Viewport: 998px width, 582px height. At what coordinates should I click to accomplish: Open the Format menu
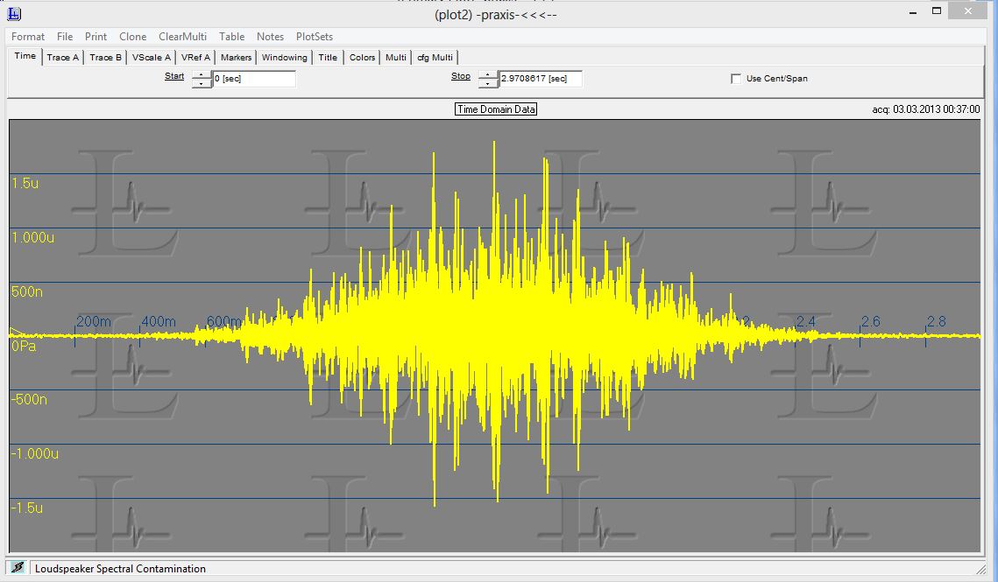tap(28, 37)
